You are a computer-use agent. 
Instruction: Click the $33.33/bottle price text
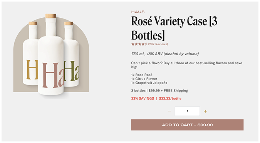[x=170, y=98]
